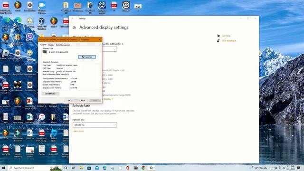Click the List All Modes button
The height and width of the screenshot is (171, 304).
50,94
